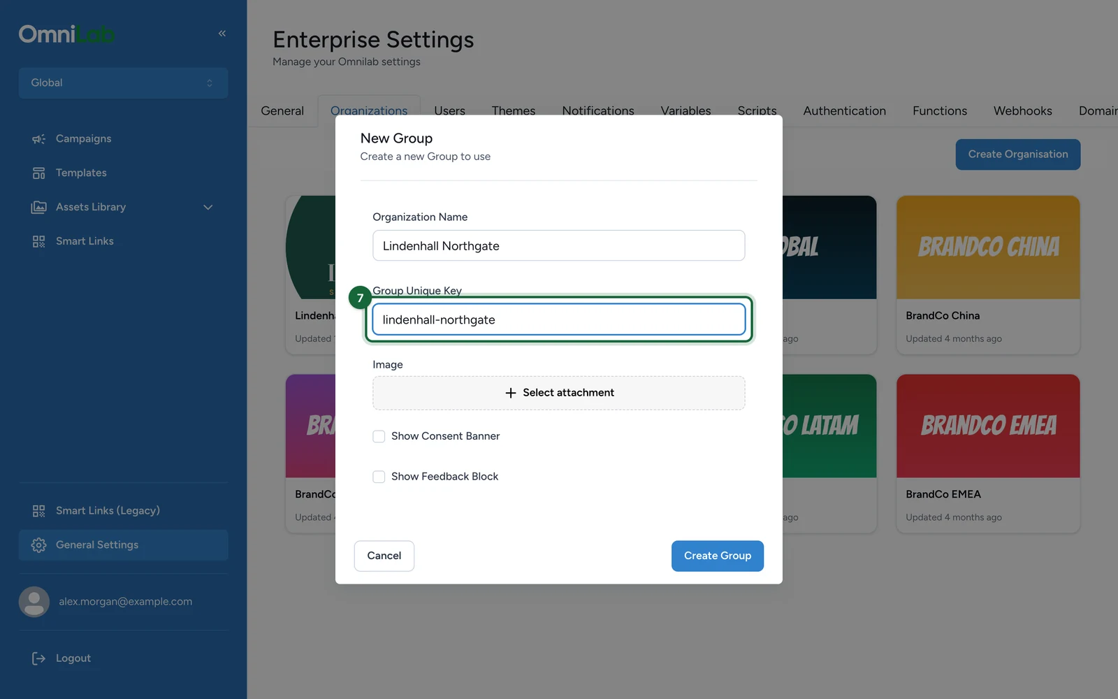Enable Show Consent Banner checkbox
Viewport: 1118px width, 699px height.
pyautogui.click(x=379, y=436)
